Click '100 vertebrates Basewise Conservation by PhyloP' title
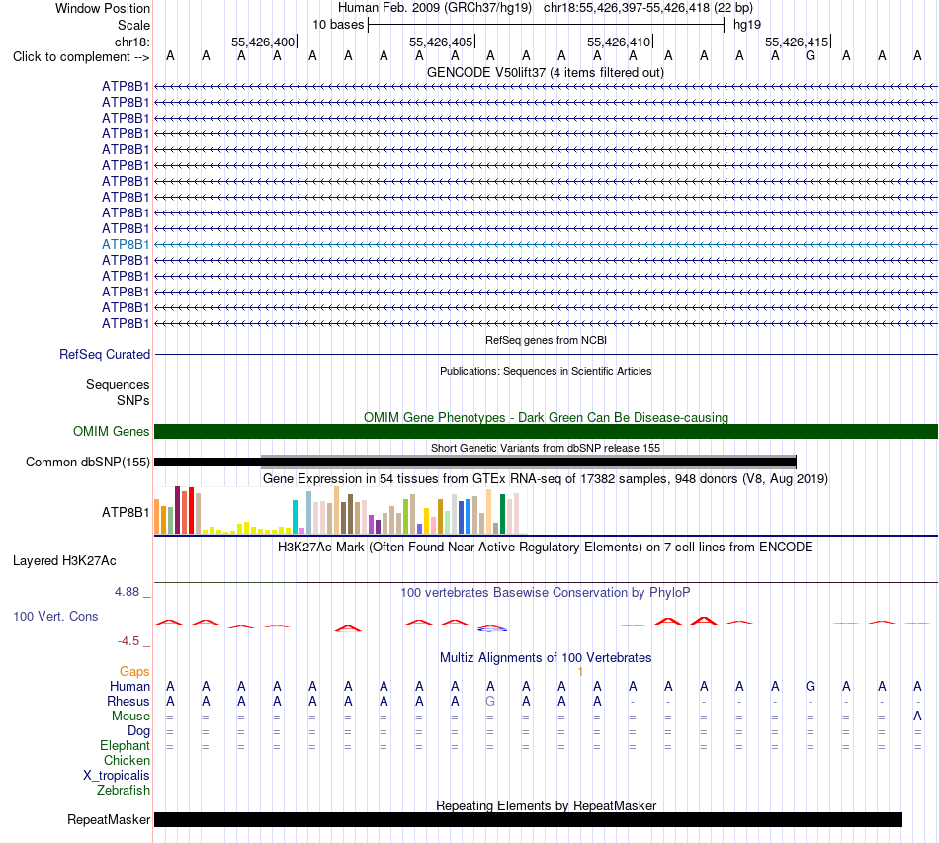The image size is (939, 843). [545, 593]
